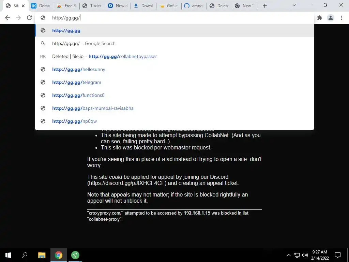349x262 pixels.
Task: Switch to the Gofile tab
Action: click(x=169, y=6)
